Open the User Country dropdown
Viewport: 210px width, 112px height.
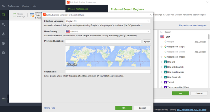click(108, 31)
